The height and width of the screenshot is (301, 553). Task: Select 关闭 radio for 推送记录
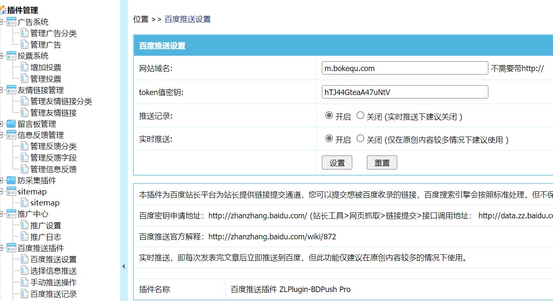tap(360, 116)
